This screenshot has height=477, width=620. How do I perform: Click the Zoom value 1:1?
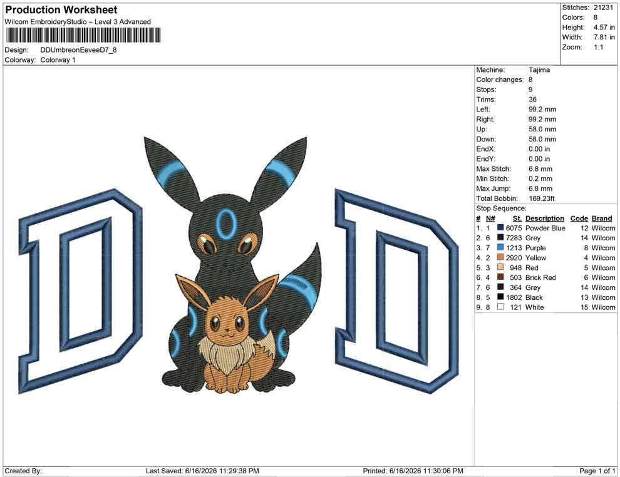click(599, 47)
